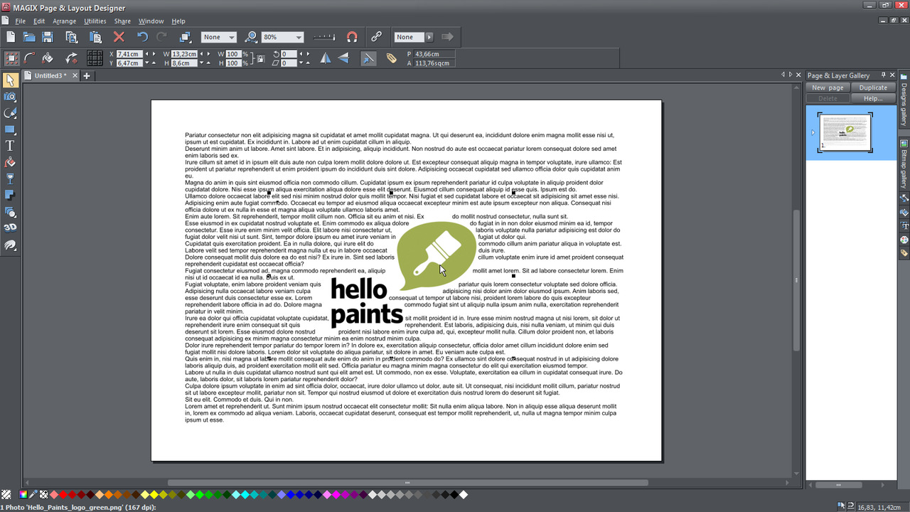910x512 pixels.
Task: Click the Redo arrow icon
Action: [161, 37]
